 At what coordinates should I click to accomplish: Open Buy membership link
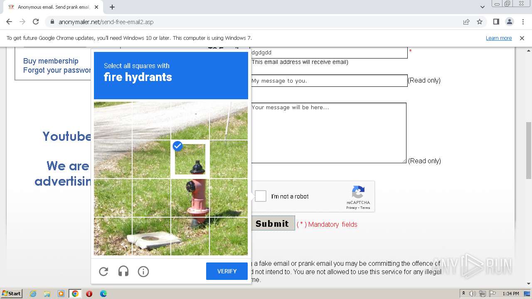tap(51, 61)
